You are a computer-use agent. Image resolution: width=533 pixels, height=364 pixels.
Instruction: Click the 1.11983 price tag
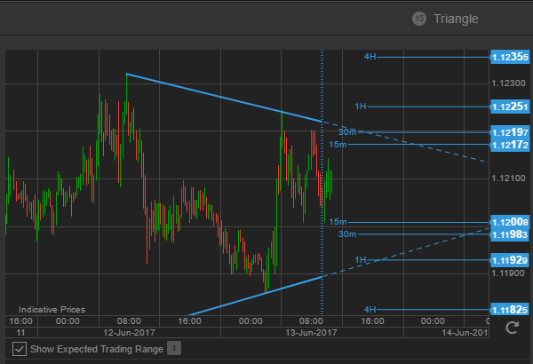[509, 234]
